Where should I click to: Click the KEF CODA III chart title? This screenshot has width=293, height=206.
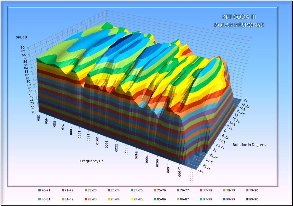239,17
